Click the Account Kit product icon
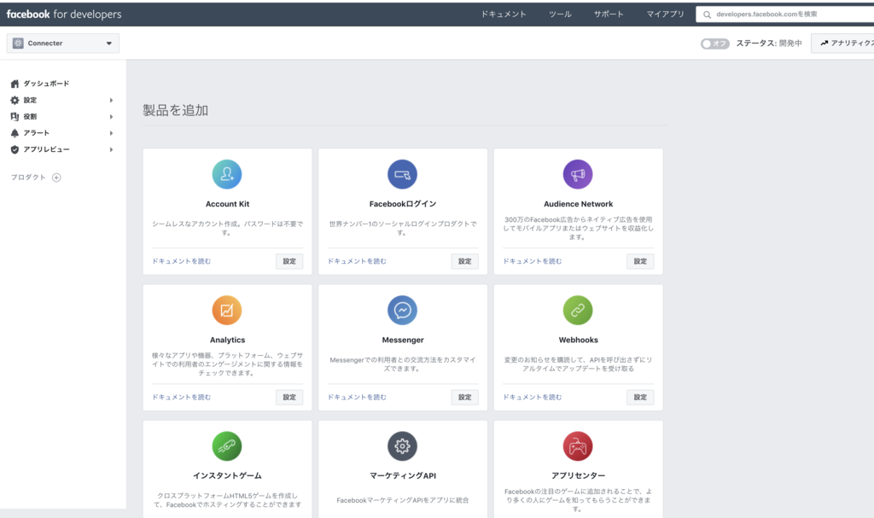The width and height of the screenshot is (874, 518). 227,174
